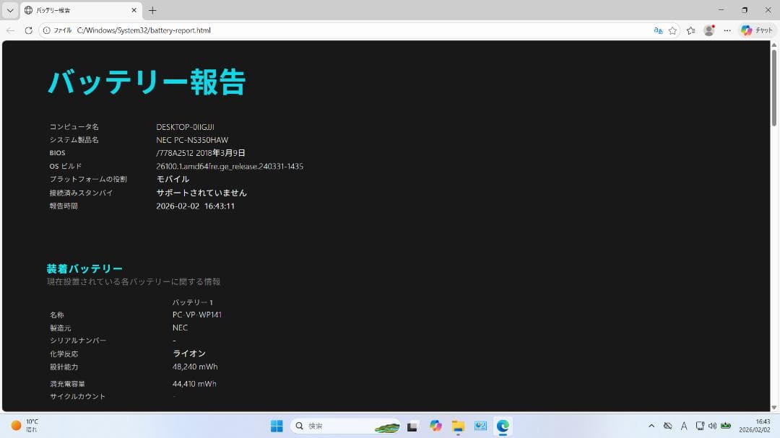The width and height of the screenshot is (780, 438).
Task: Open Copilot from the taskbar
Action: [435, 426]
